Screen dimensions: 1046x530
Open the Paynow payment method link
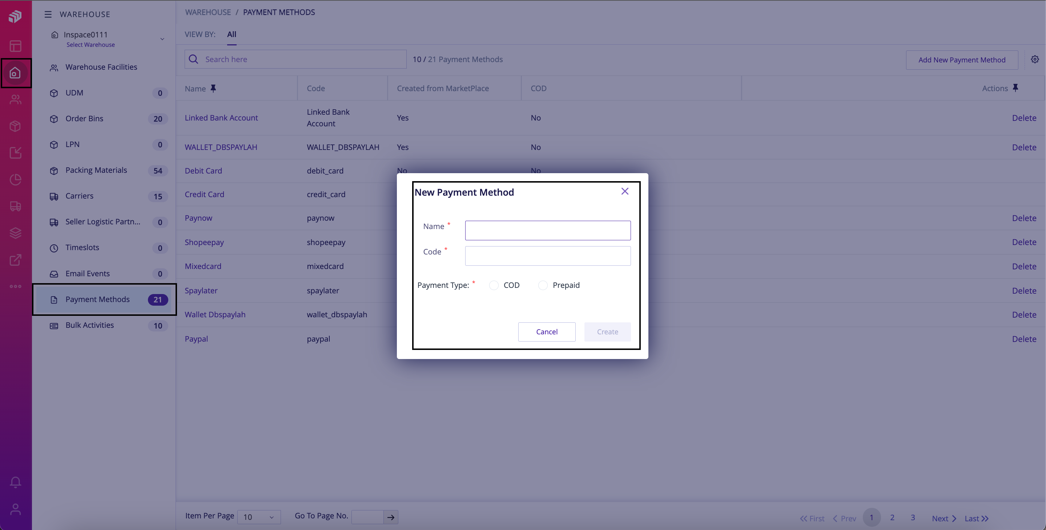[198, 218]
